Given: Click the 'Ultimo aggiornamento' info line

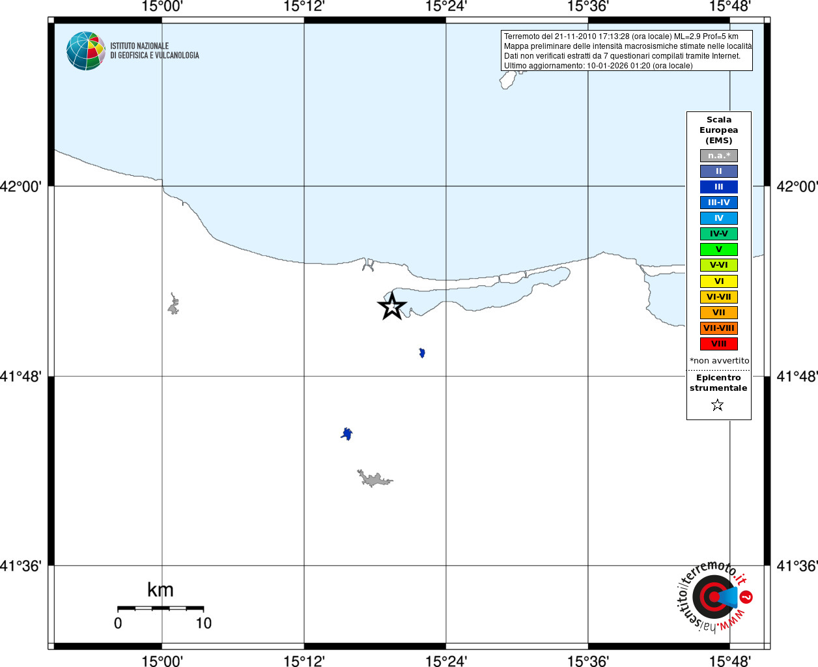Looking at the screenshot, I should 598,66.
